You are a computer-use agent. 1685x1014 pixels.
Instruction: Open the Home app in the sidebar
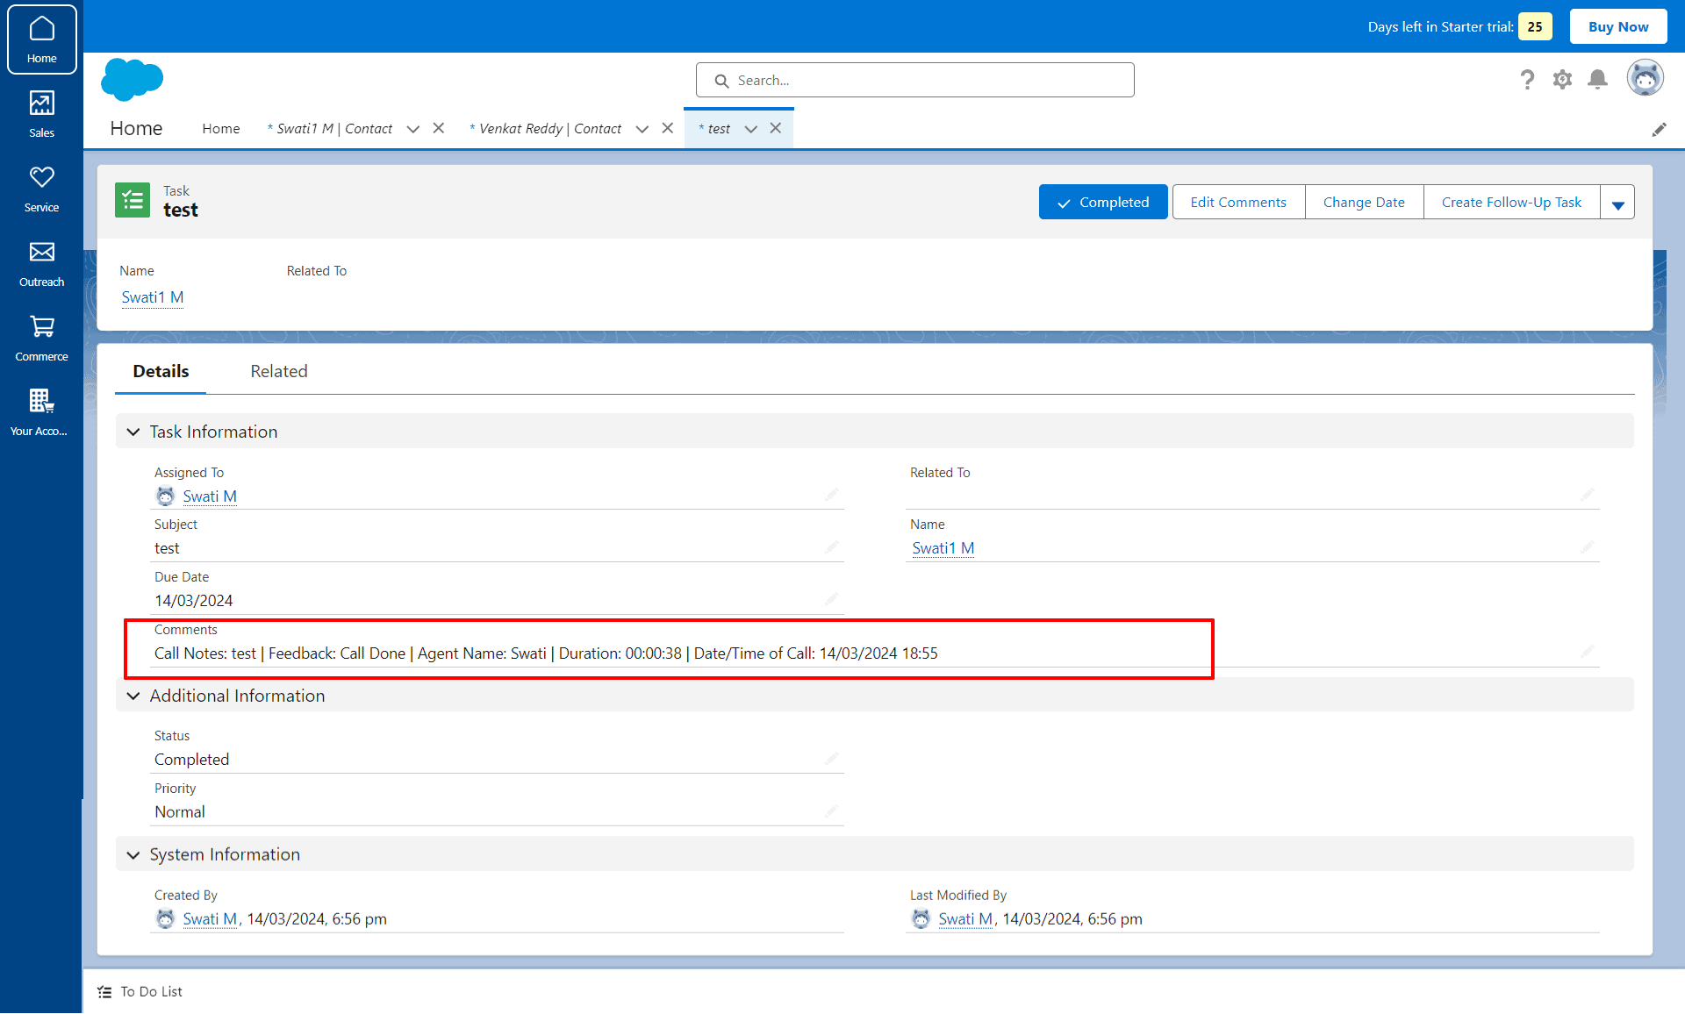[x=41, y=39]
